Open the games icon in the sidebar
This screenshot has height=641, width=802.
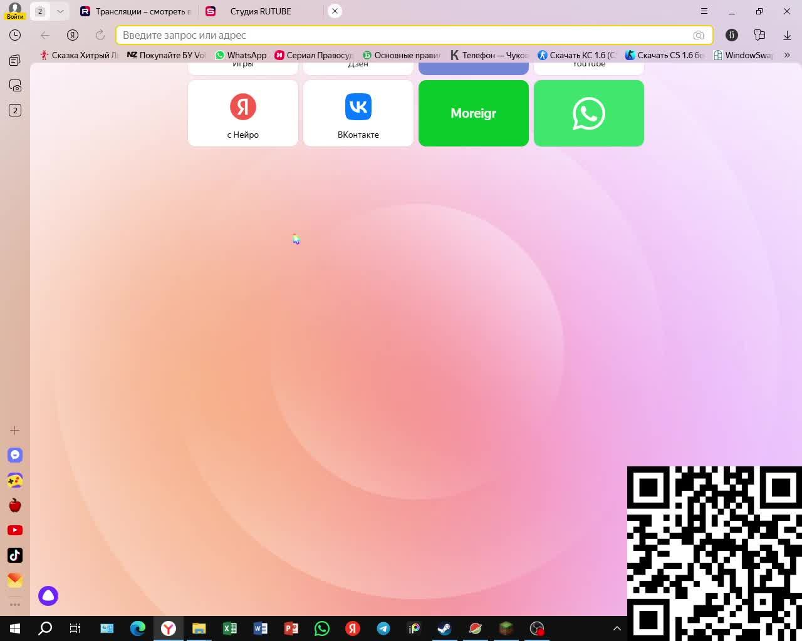point(15,480)
